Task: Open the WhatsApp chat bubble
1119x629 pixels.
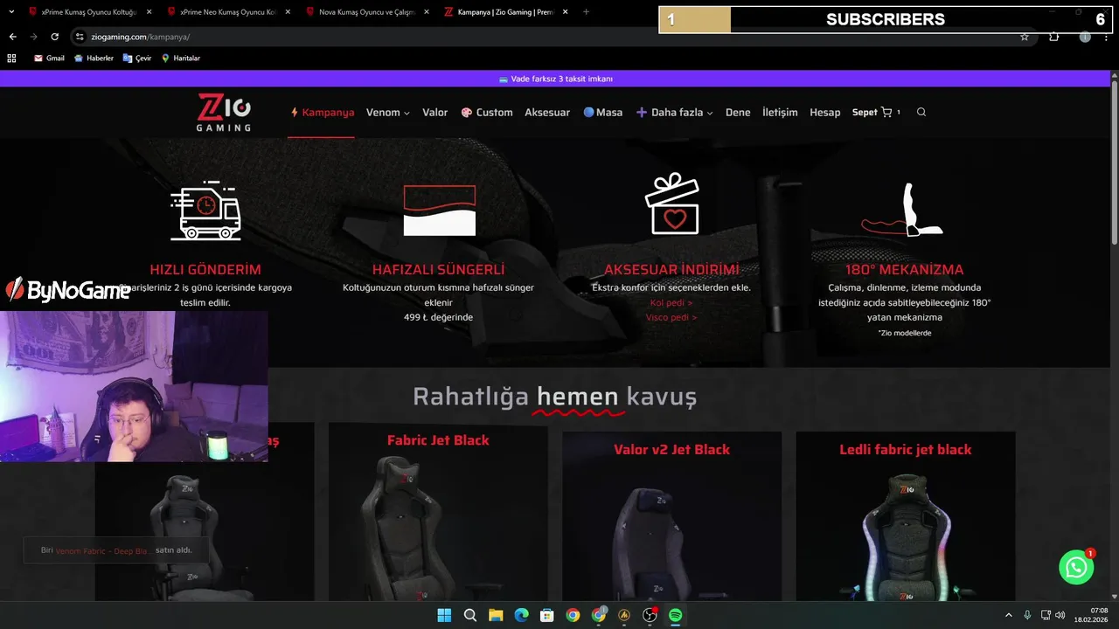Action: (1076, 567)
